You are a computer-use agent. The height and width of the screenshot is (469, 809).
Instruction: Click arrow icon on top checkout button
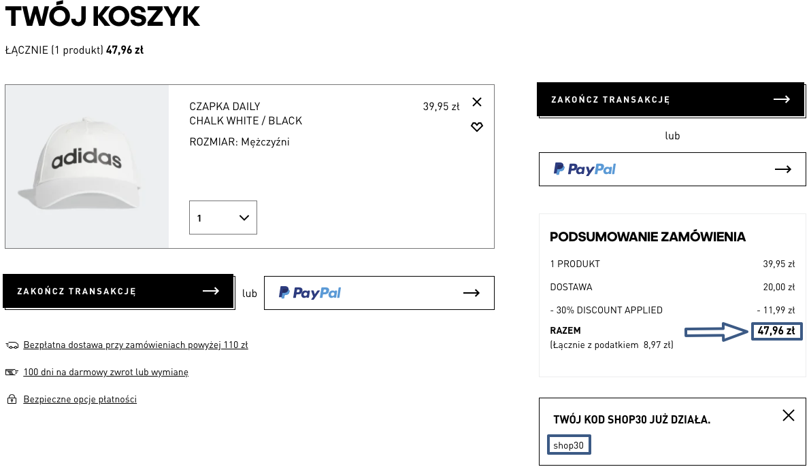point(782,100)
